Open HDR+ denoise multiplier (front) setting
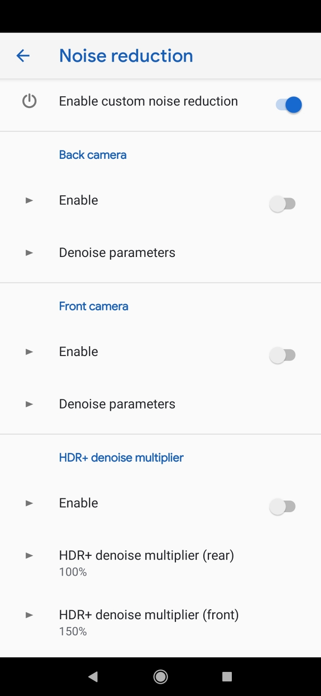321x696 pixels. 160,622
